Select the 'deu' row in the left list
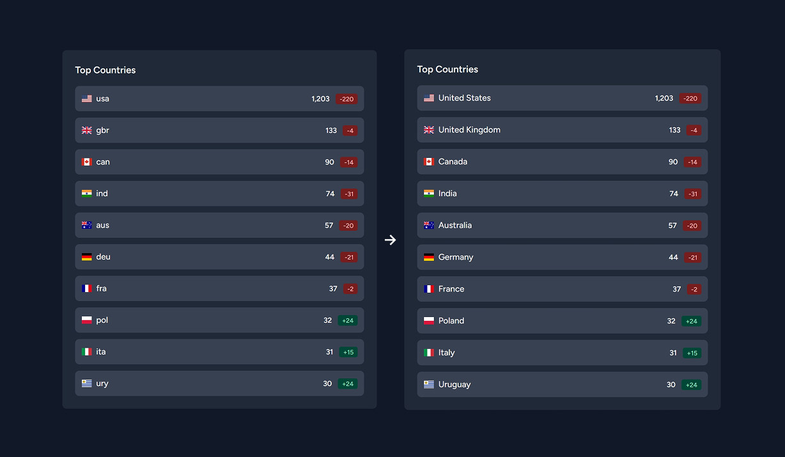785x457 pixels. [x=219, y=256]
